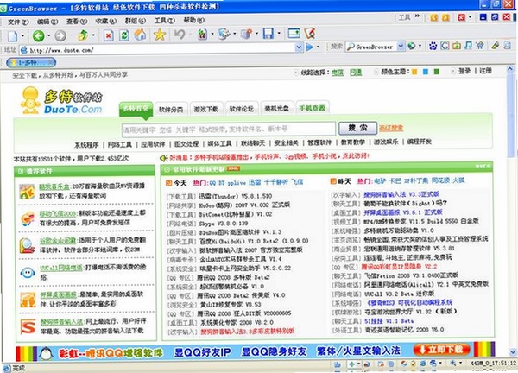Expand the new page dropdown arrow
This screenshot has width=518, height=373.
22,35
